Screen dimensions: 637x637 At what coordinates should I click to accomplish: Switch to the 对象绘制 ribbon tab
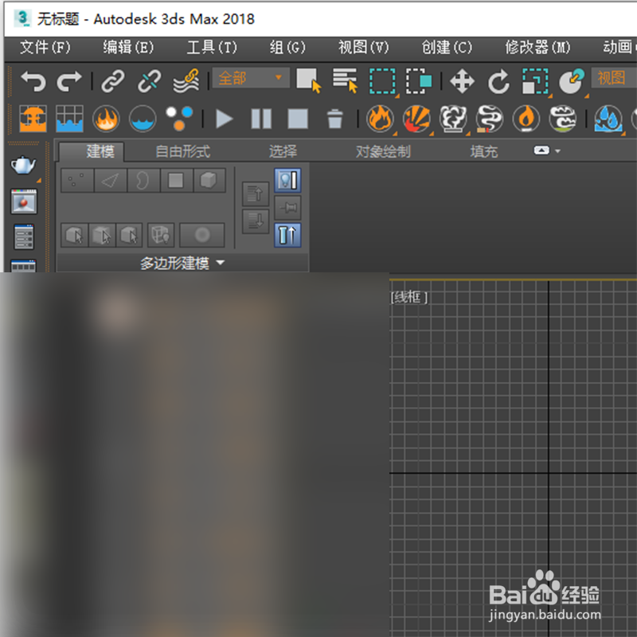tap(383, 151)
